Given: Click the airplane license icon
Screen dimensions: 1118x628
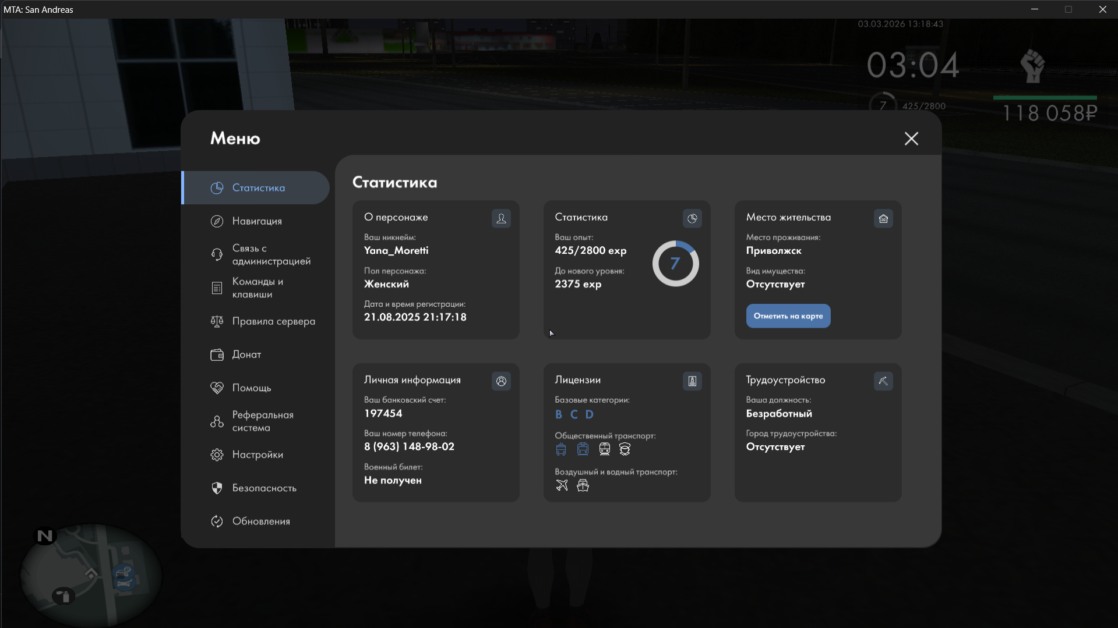Looking at the screenshot, I should click(x=562, y=485).
